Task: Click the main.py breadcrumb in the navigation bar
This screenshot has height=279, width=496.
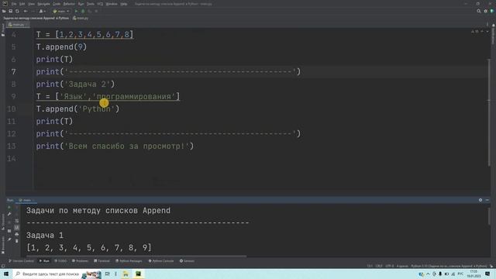Action: click(x=81, y=18)
